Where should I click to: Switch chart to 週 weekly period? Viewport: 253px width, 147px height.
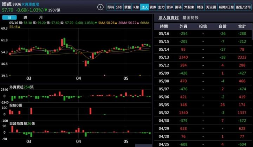(x=25, y=17)
